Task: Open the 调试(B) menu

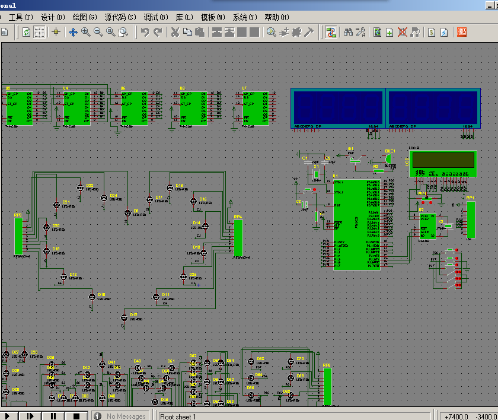Action: click(x=156, y=17)
